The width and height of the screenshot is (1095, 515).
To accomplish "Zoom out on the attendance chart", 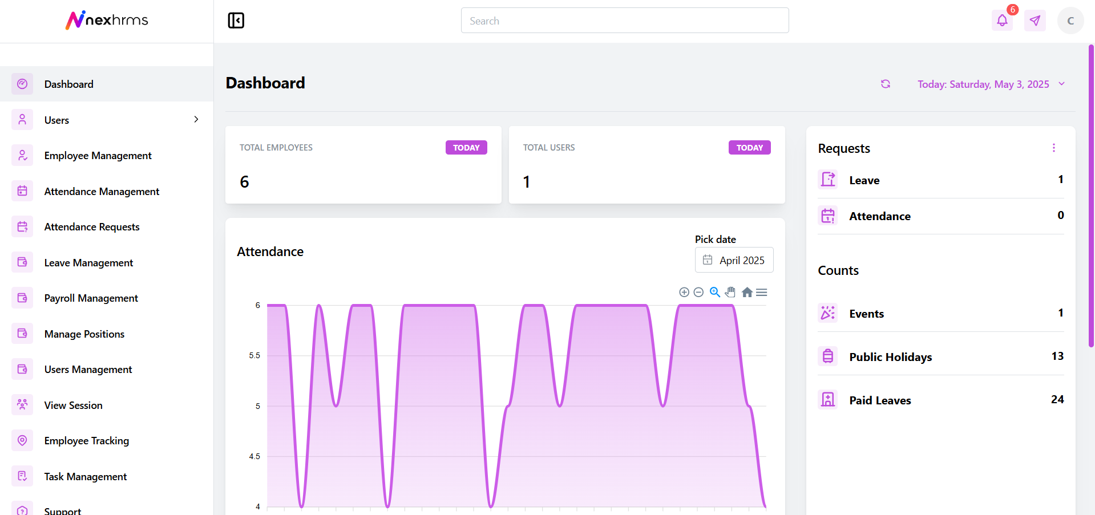I will point(698,292).
